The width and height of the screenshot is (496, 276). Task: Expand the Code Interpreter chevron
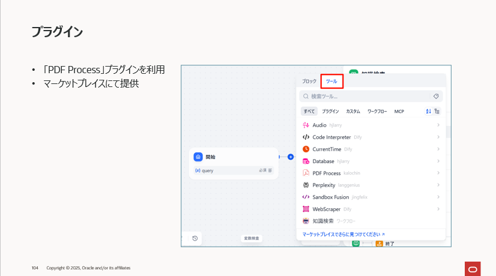coord(438,137)
